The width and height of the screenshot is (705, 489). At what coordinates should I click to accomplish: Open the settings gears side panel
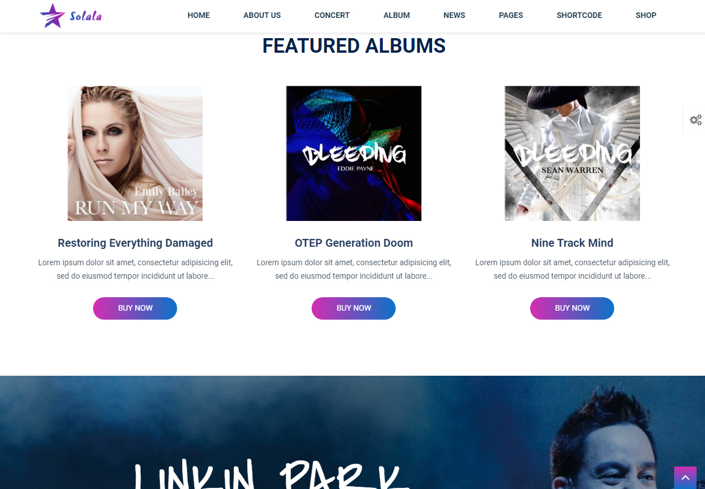tap(695, 120)
